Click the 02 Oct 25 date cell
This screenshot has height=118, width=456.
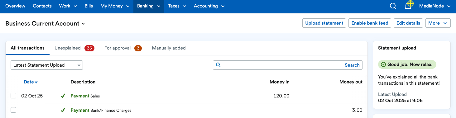click(32, 96)
